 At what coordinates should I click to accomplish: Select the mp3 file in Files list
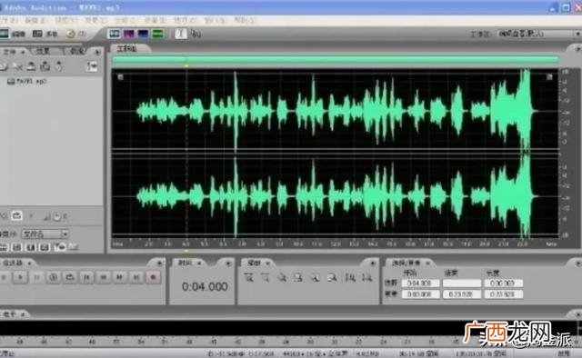(27, 81)
